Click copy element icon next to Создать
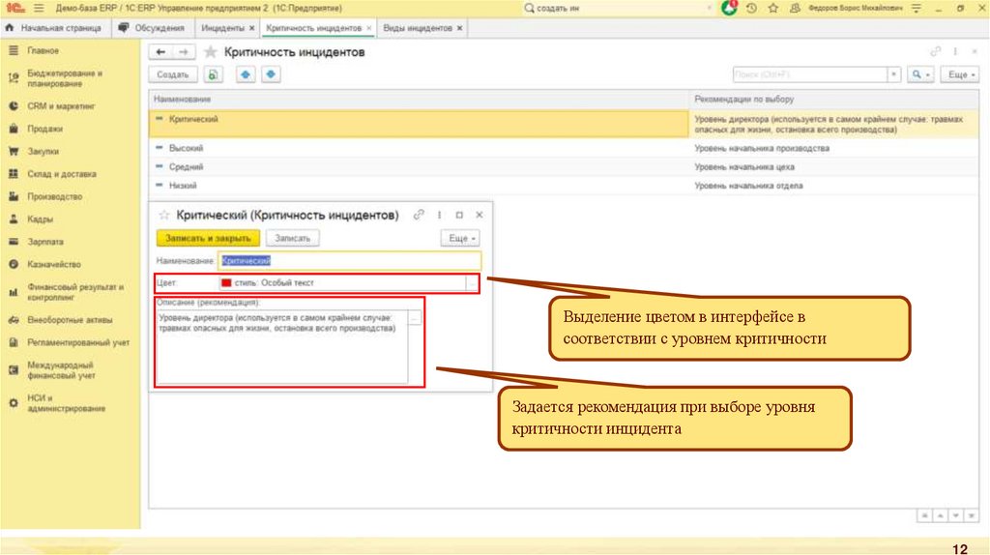 pos(214,74)
